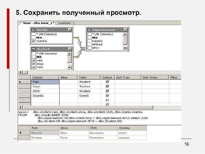
Task: Click the Table header in grid pane
Action: click(89, 77)
